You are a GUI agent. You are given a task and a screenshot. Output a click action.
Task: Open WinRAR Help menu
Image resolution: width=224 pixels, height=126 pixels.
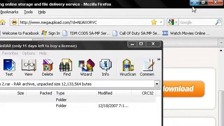43,53
